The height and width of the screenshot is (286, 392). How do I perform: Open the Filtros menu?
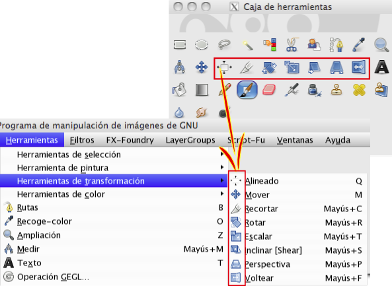(82, 140)
